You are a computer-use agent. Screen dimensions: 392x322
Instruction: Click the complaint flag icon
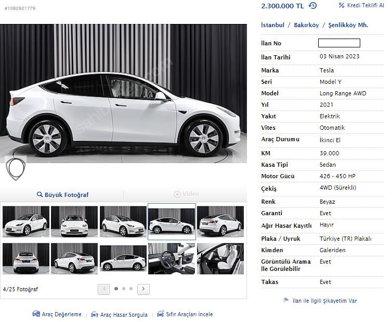[x=286, y=301]
